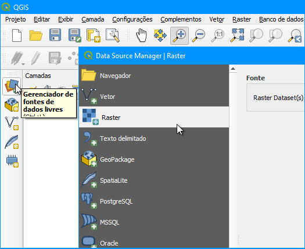Viewport: 305px width, 249px height.
Task: Open the Raster menu in menu bar
Action: coord(242,19)
